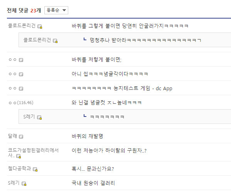Open the 등록순 sort order dropdown
The height and width of the screenshot is (192, 231).
click(x=56, y=10)
